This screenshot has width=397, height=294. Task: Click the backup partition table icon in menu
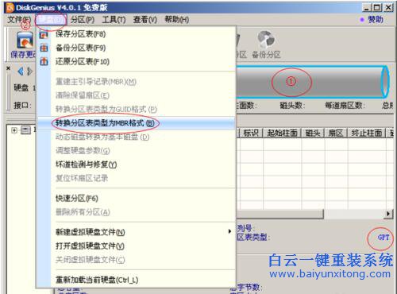(44, 48)
